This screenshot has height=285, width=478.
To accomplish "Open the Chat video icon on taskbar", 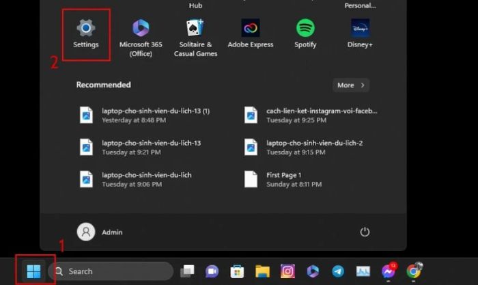I will click(212, 271).
